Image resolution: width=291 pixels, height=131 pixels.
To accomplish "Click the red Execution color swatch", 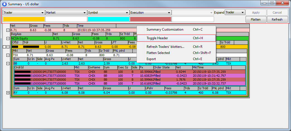I will [150, 19].
